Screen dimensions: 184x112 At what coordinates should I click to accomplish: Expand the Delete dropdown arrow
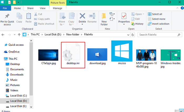[x=82, y=24]
